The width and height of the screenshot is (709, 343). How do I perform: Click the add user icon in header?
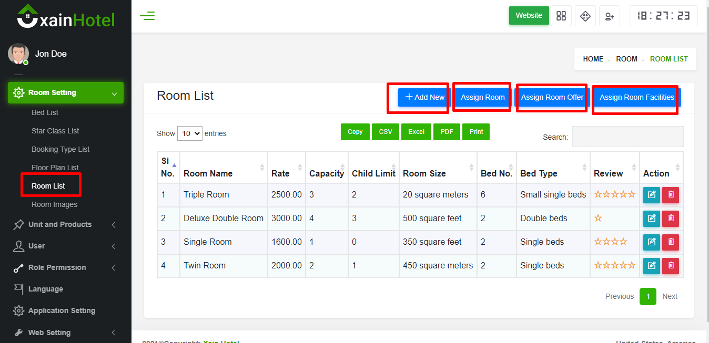[610, 16]
